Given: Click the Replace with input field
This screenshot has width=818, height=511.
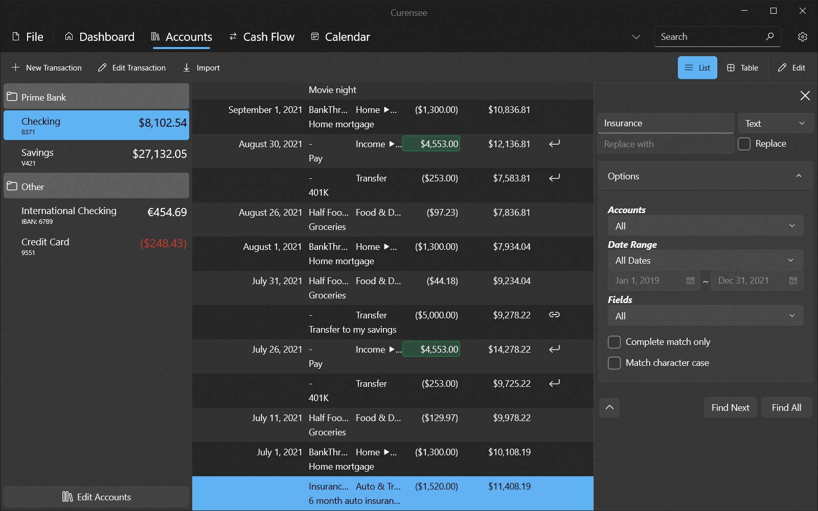Looking at the screenshot, I should [x=665, y=144].
